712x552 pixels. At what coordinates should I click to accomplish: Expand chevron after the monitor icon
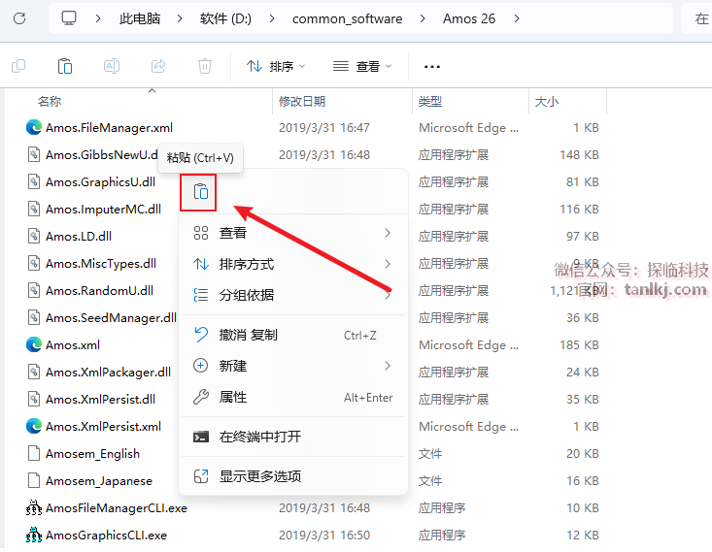98,18
